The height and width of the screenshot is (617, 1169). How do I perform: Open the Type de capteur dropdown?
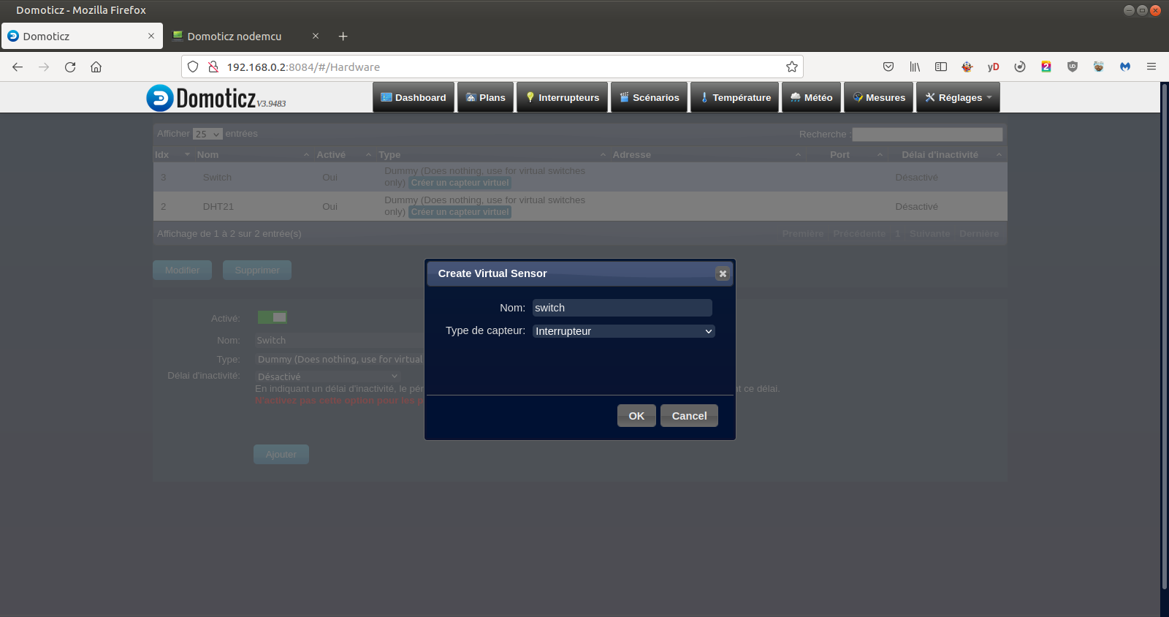(x=623, y=331)
